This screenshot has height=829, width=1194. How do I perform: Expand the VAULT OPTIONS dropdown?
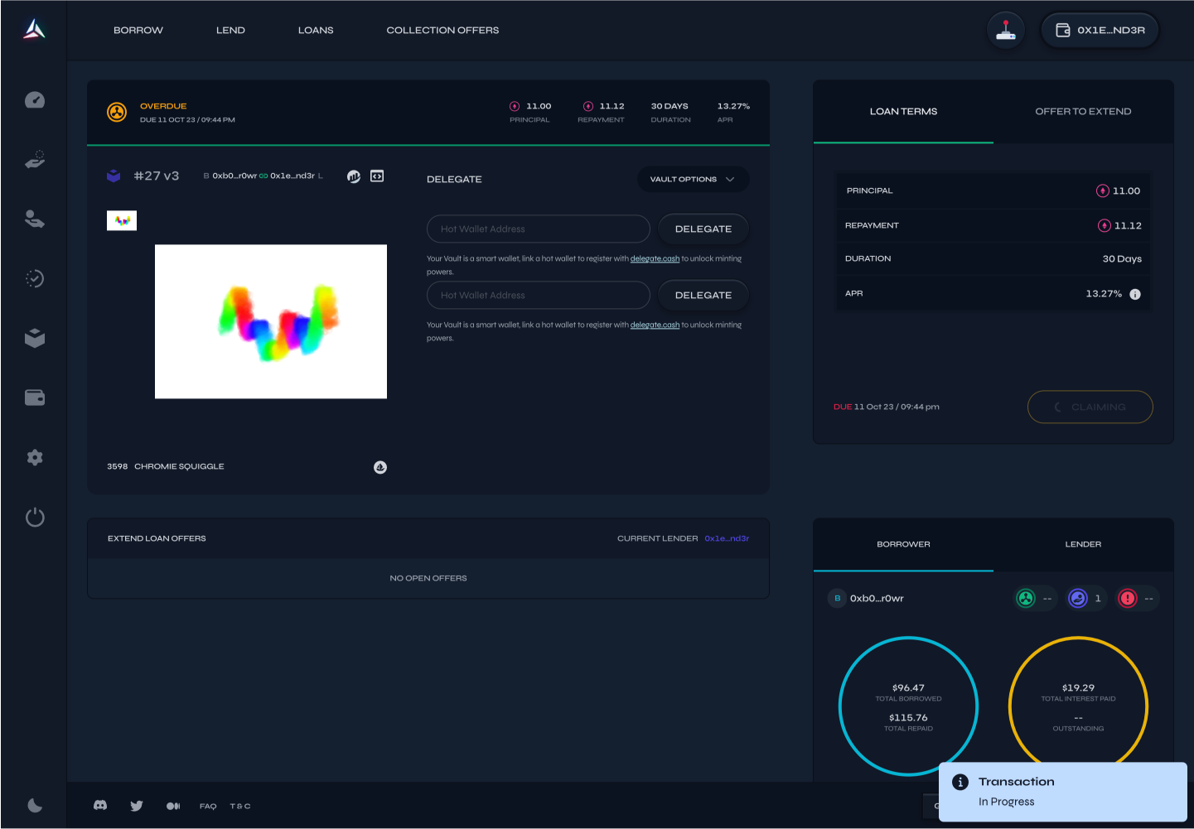[x=694, y=179]
